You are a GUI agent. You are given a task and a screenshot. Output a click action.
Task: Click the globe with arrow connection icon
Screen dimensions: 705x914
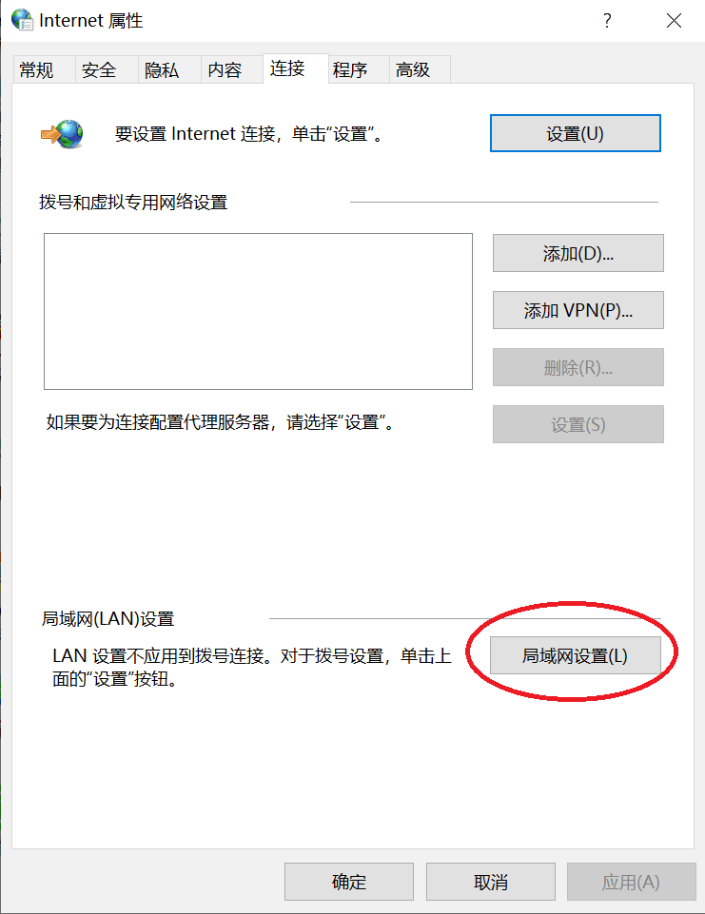(62, 134)
